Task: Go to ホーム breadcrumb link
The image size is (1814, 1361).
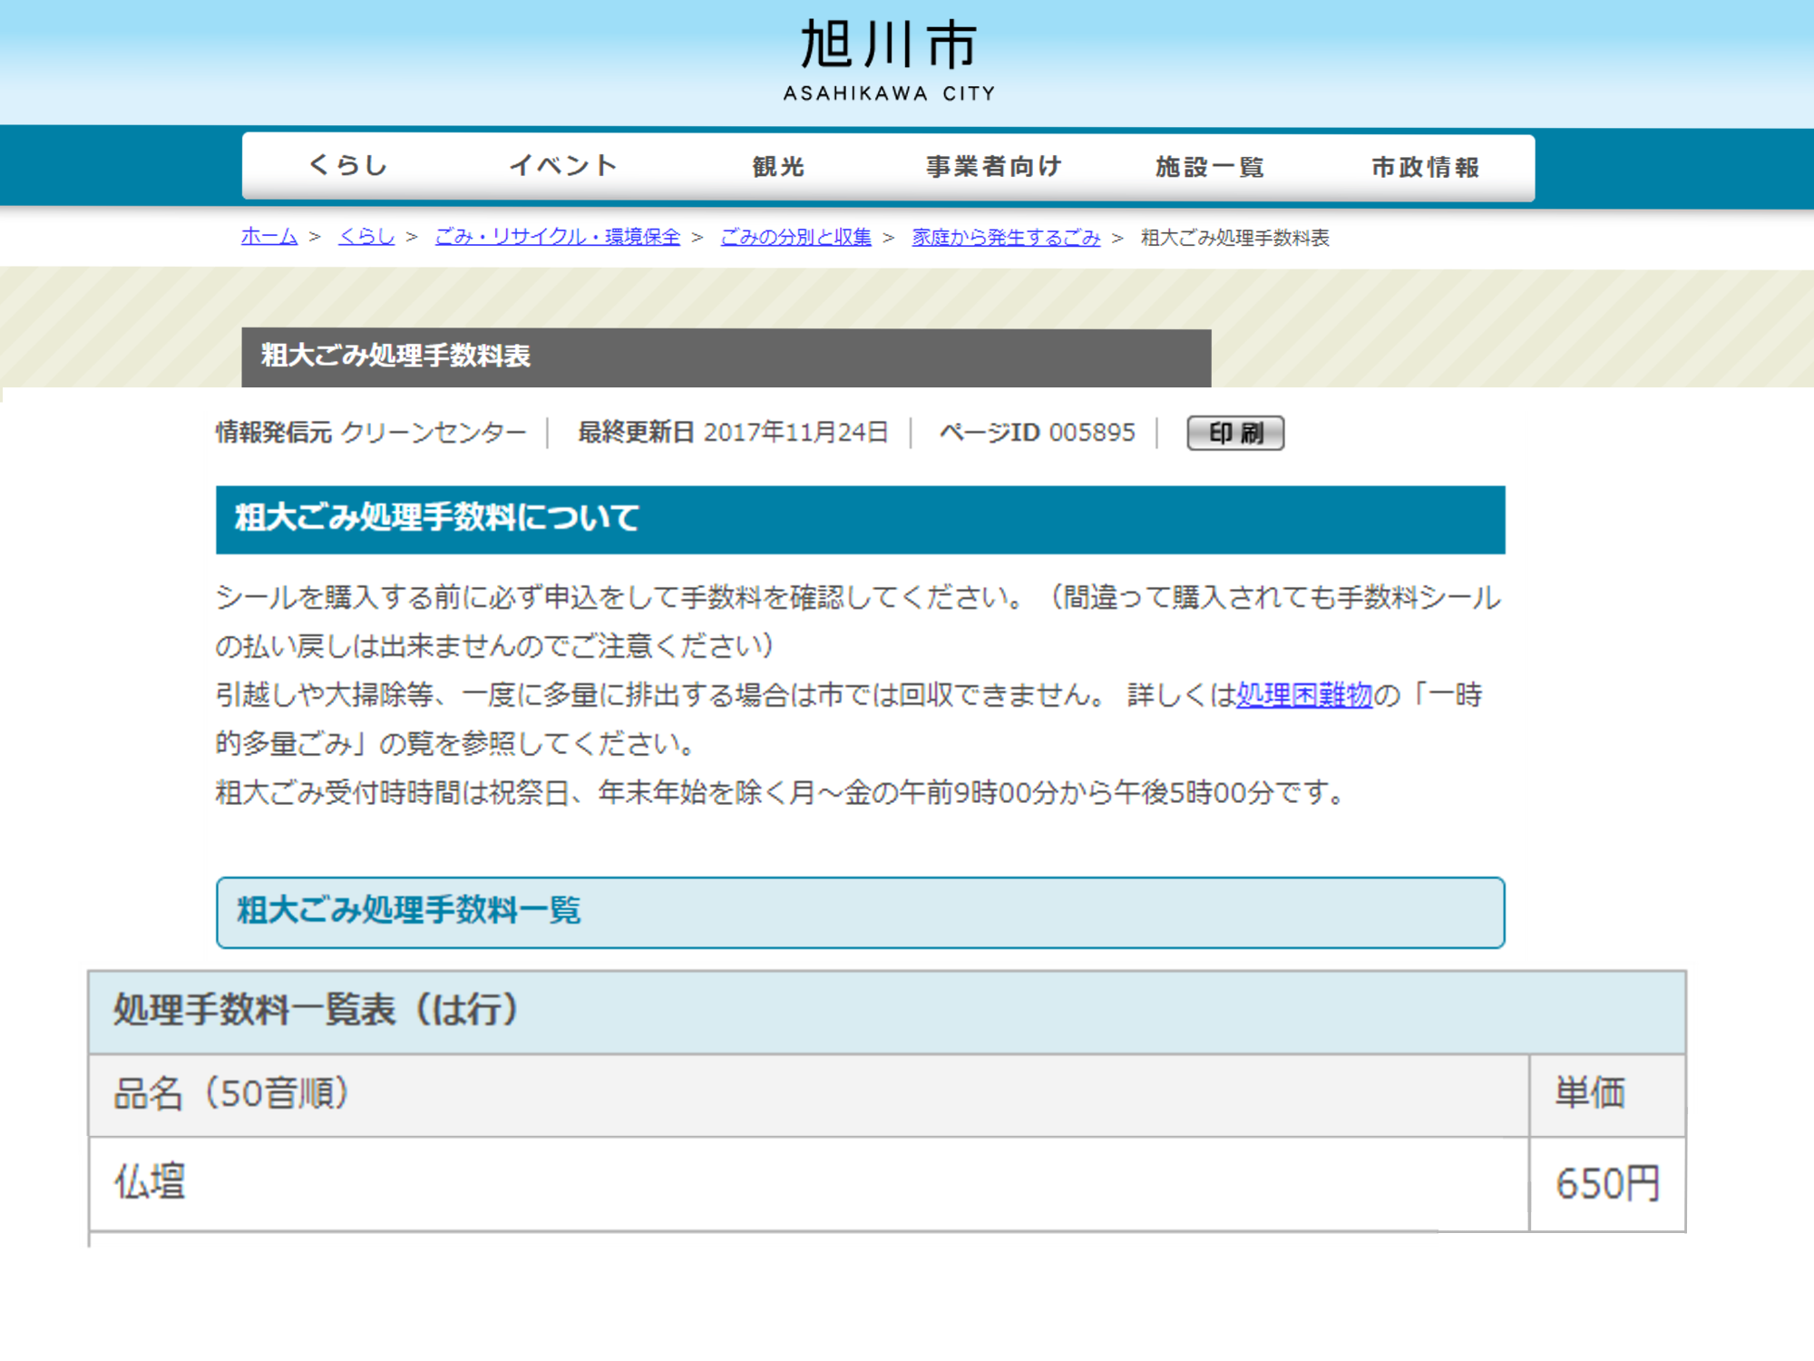Action: (x=269, y=237)
